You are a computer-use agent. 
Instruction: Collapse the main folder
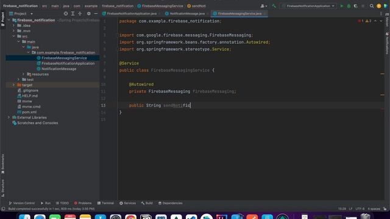click(19, 42)
